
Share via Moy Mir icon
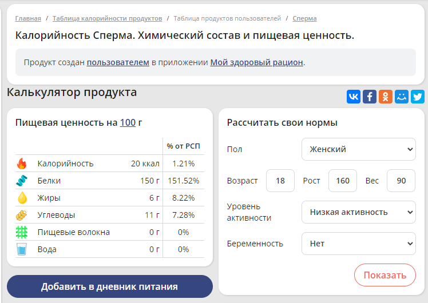(x=402, y=97)
